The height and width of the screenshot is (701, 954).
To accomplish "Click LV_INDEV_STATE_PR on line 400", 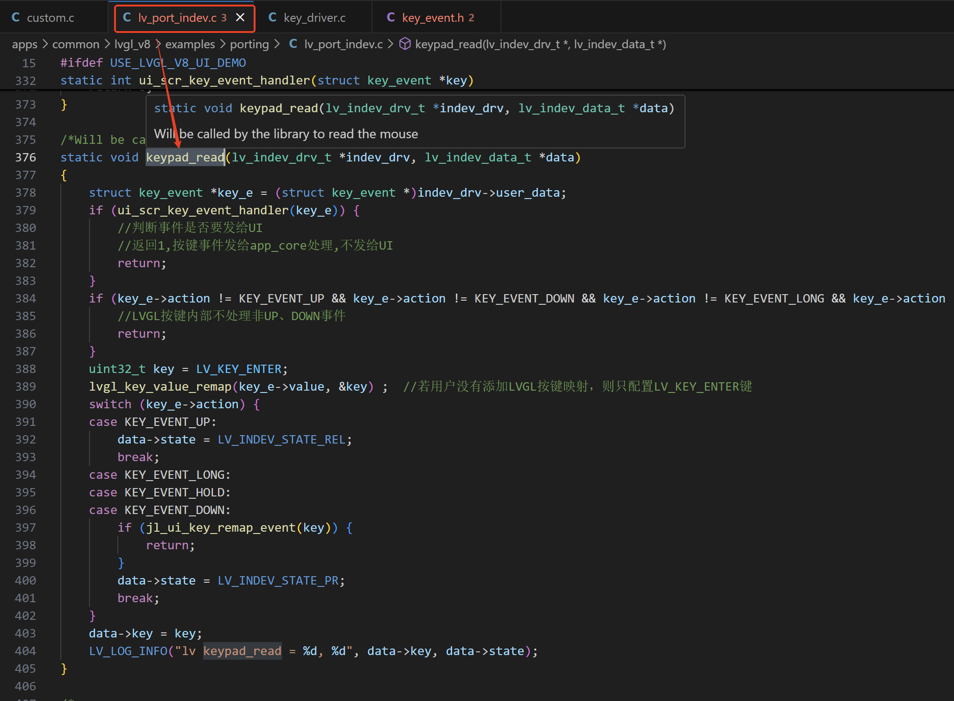I will coord(278,581).
